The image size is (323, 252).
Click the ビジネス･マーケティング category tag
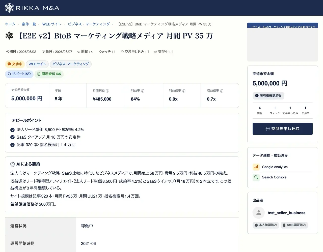(x=71, y=64)
